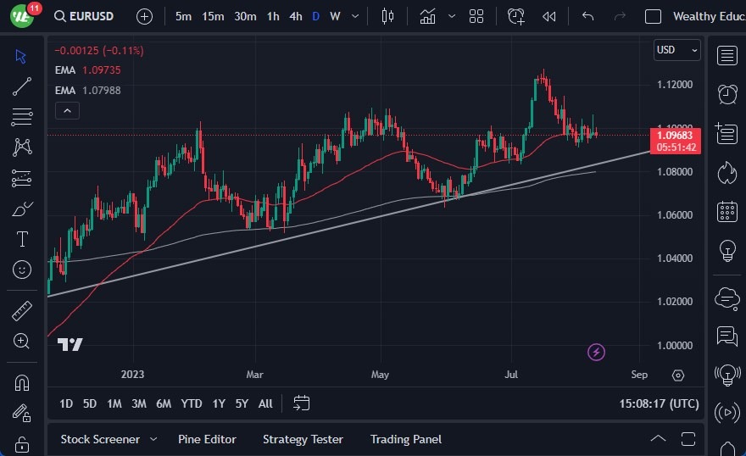Select the trend line drawing tool
Image resolution: width=746 pixels, height=456 pixels.
[x=22, y=86]
